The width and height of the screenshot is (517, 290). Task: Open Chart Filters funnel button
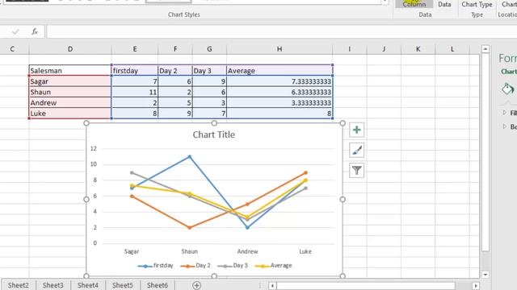356,170
